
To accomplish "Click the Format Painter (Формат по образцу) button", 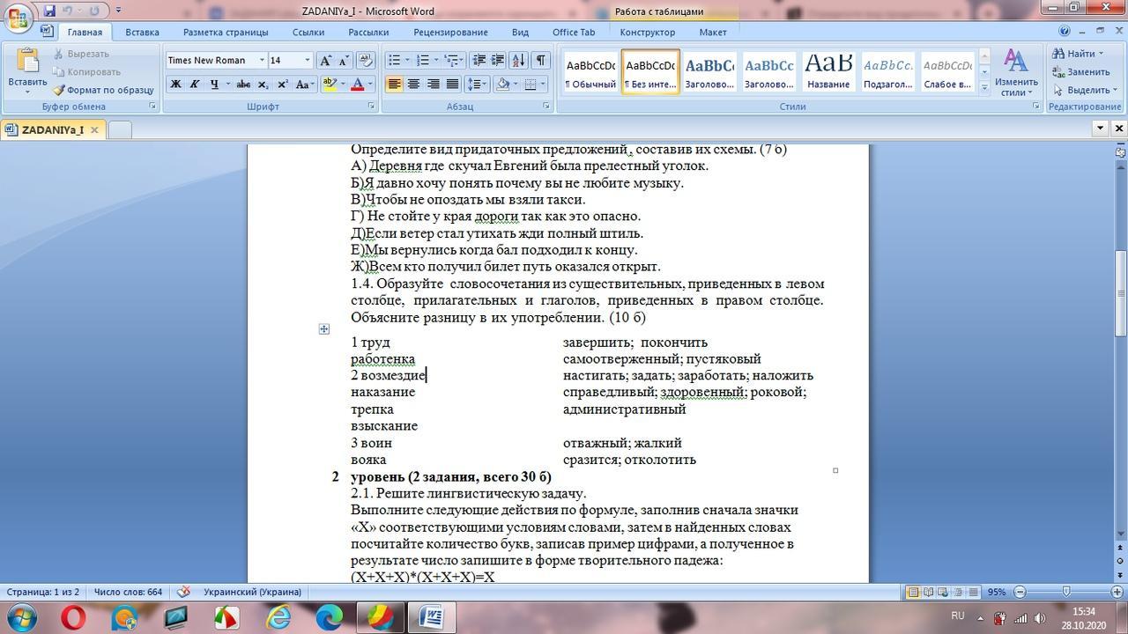I will (x=103, y=90).
